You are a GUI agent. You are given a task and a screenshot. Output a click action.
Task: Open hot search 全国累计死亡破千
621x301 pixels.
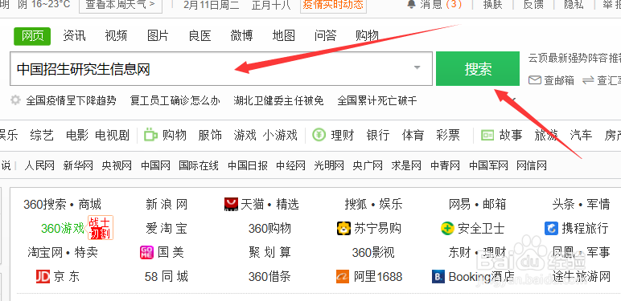pos(377,100)
